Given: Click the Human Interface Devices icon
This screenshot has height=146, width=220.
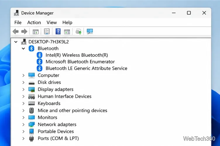Looking at the screenshot, I should [x=32, y=96].
